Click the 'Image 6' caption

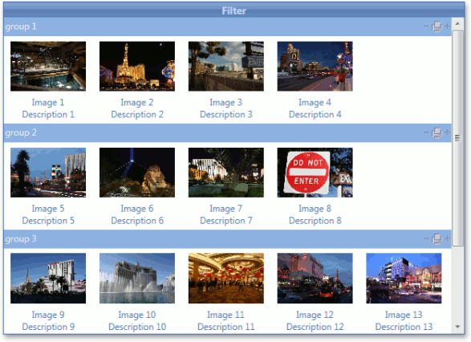(x=137, y=209)
